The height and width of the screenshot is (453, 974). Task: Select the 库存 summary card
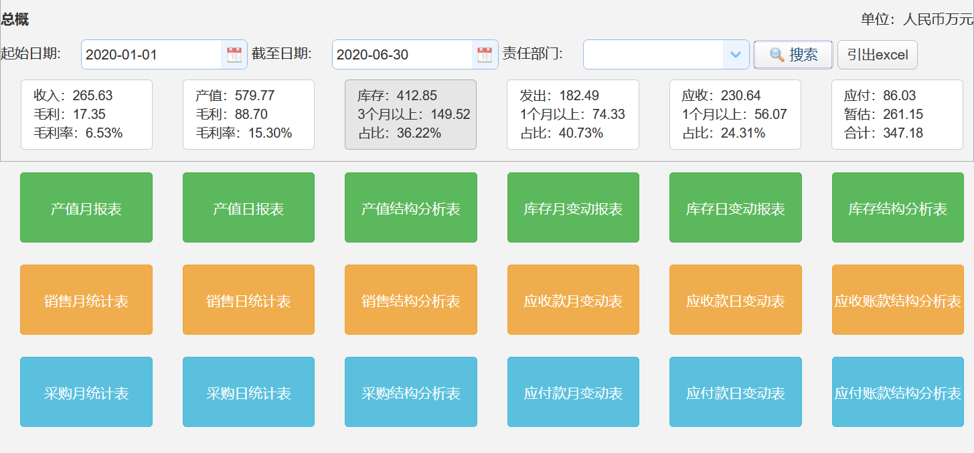point(410,114)
